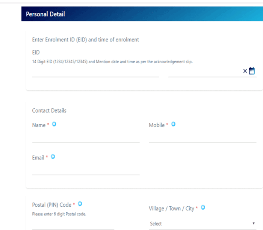This screenshot has height=230, width=263.
Task: Clear the enrolment date with X icon
Action: pyautogui.click(x=245, y=71)
